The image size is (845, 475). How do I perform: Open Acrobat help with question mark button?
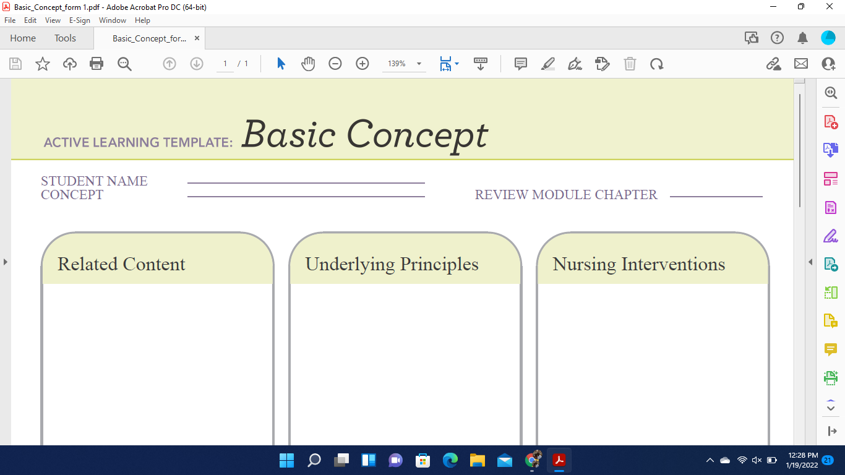[777, 38]
